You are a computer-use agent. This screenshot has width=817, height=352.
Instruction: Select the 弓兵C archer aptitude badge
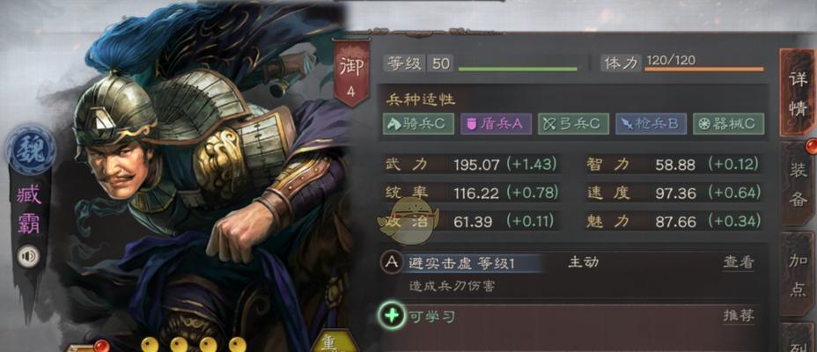pos(573,124)
